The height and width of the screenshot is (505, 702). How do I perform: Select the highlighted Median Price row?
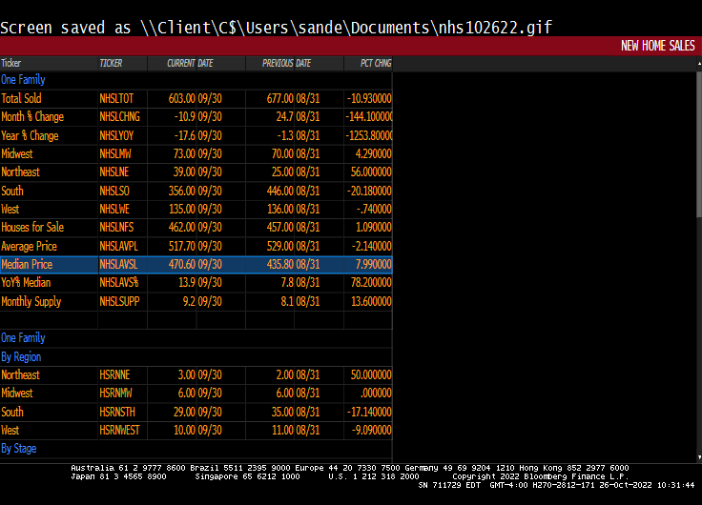pyautogui.click(x=27, y=264)
